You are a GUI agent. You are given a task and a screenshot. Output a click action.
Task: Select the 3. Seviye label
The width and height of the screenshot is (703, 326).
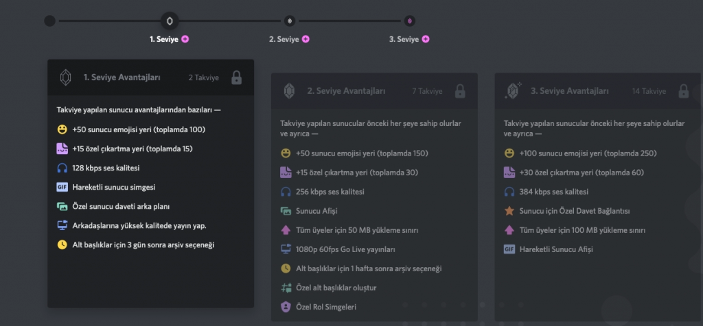tap(404, 39)
